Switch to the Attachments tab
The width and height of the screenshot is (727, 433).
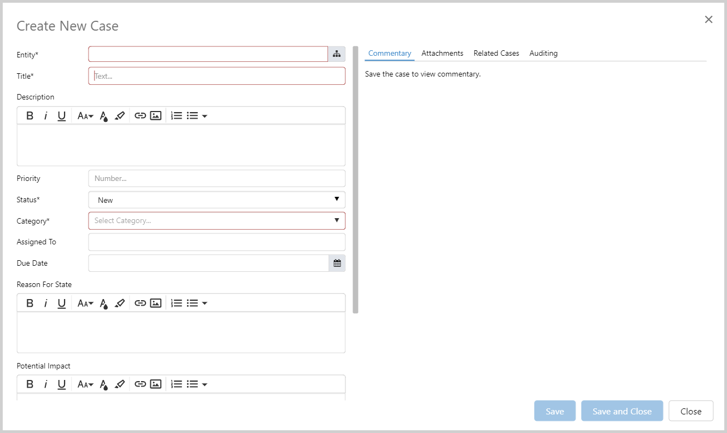click(442, 53)
